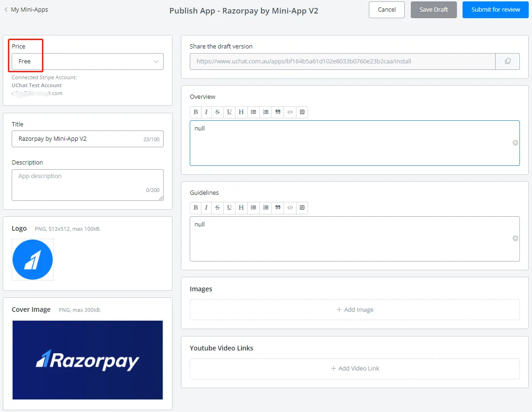
Task: Apply italic in Guidelines toolbar
Action: pos(206,207)
